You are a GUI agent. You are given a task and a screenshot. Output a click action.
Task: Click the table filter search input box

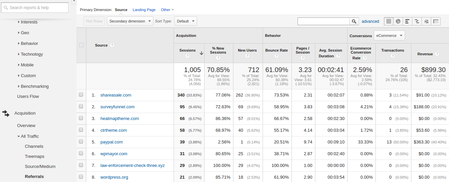tap(323, 21)
